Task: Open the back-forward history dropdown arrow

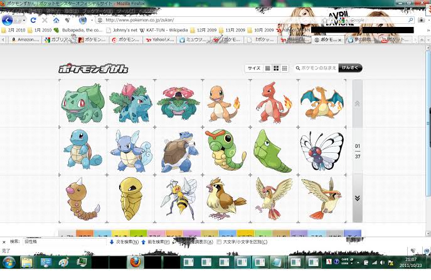Action: click(24, 20)
